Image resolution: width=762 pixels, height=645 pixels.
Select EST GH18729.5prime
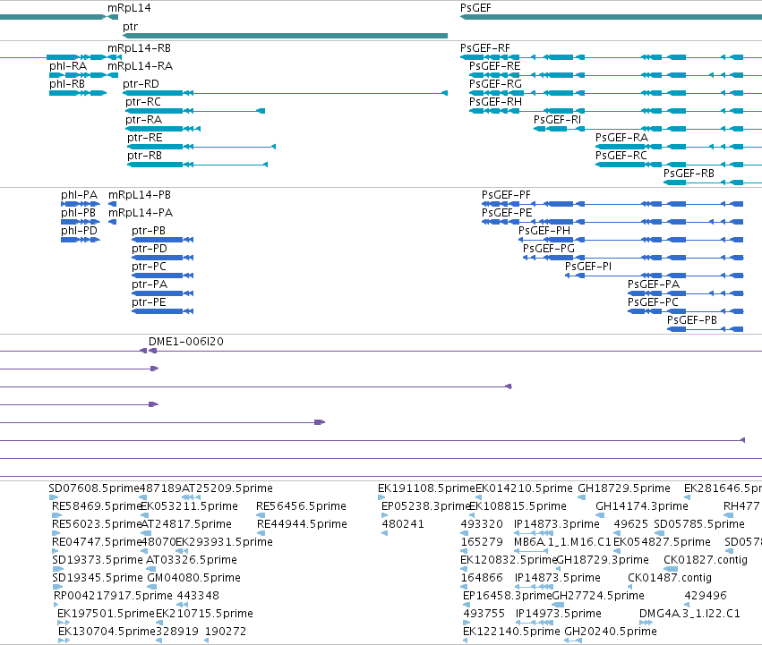(582, 497)
